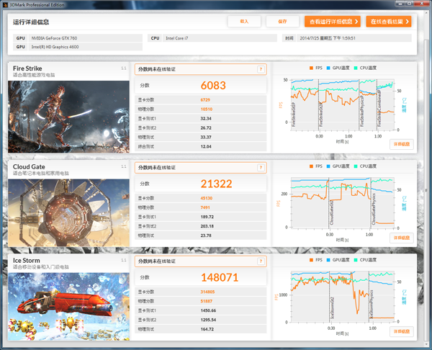The height and width of the screenshot is (350, 432).
Task: Open 详细信息 details for Ice Storm chart
Action: click(x=402, y=331)
